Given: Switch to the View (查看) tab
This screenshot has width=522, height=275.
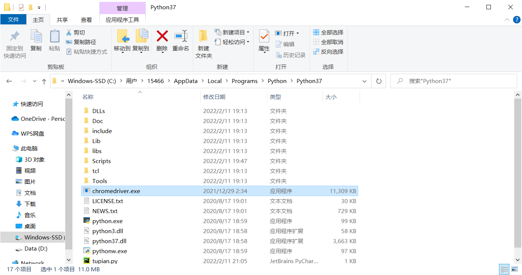Looking at the screenshot, I should (86, 20).
